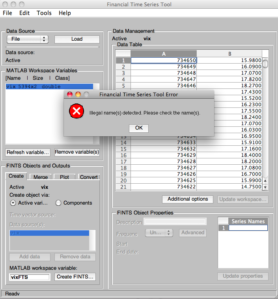
Task: Switch to the Plot tab
Action: (64, 177)
